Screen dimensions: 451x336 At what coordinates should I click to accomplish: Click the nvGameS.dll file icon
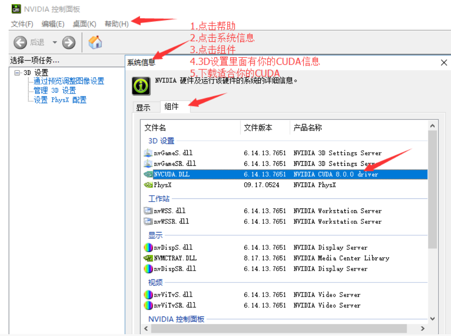click(150, 153)
